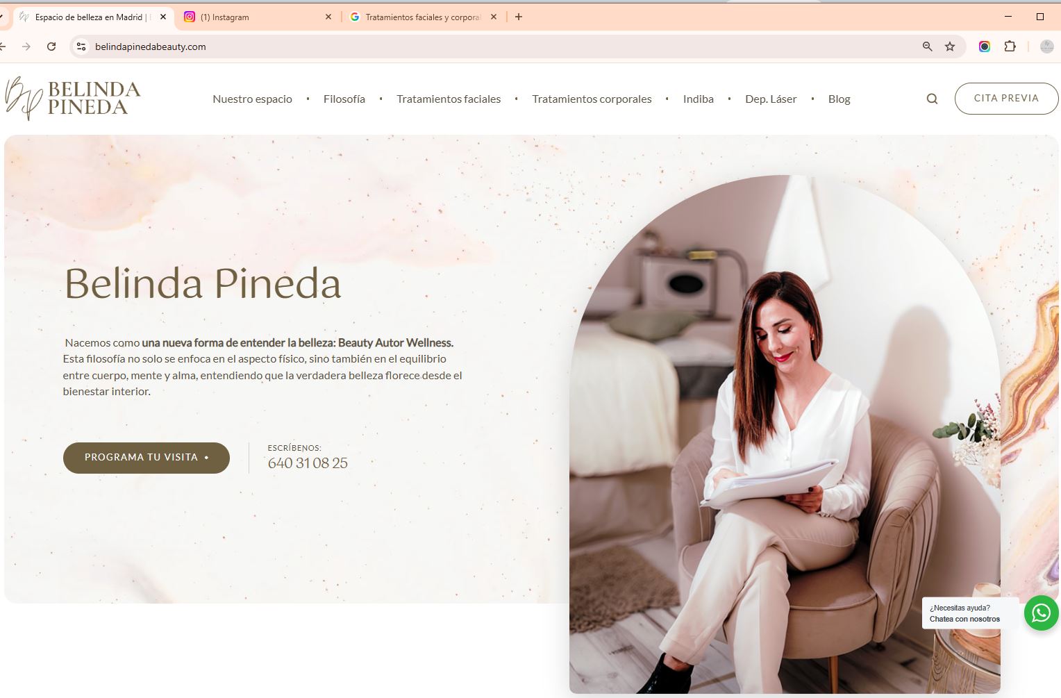Maximize the browser window

[1040, 17]
